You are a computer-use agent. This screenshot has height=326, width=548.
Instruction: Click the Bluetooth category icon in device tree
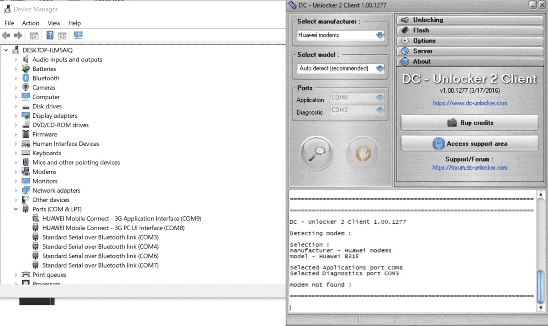click(26, 78)
